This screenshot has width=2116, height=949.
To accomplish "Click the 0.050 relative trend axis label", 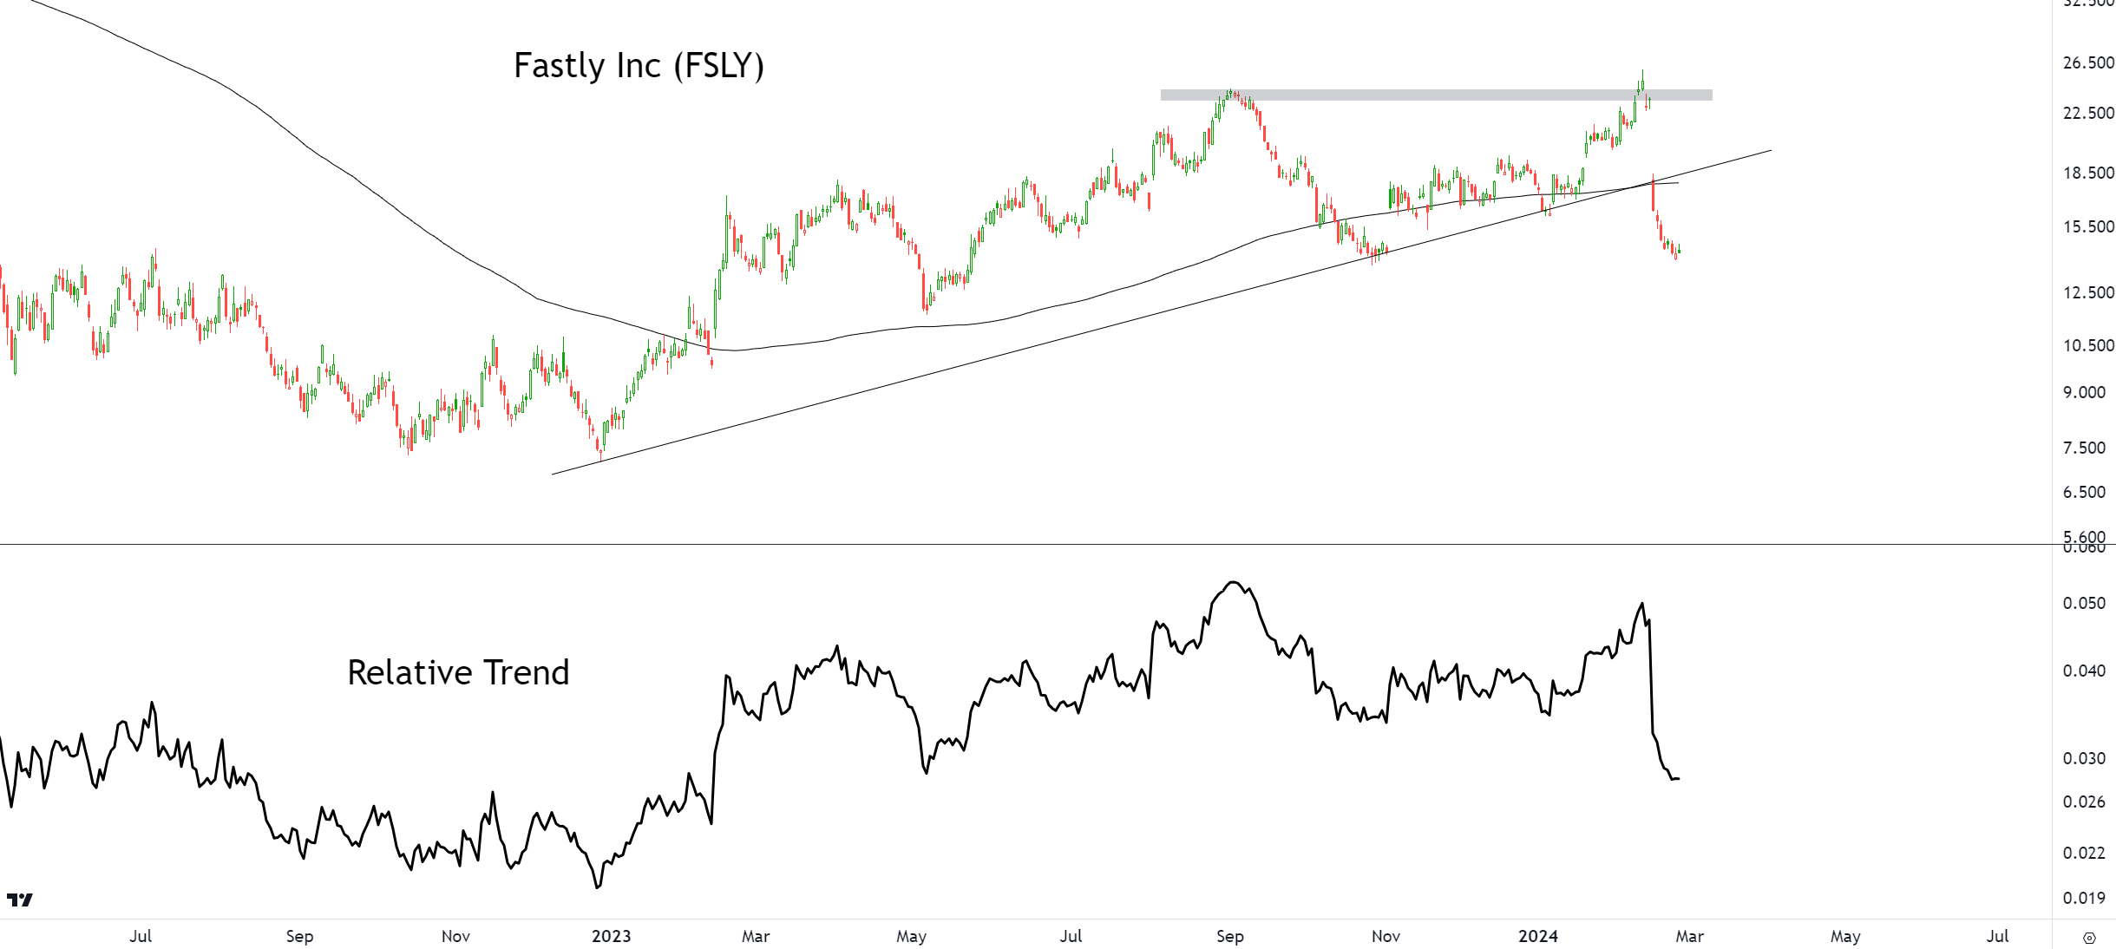I will click(x=2084, y=603).
